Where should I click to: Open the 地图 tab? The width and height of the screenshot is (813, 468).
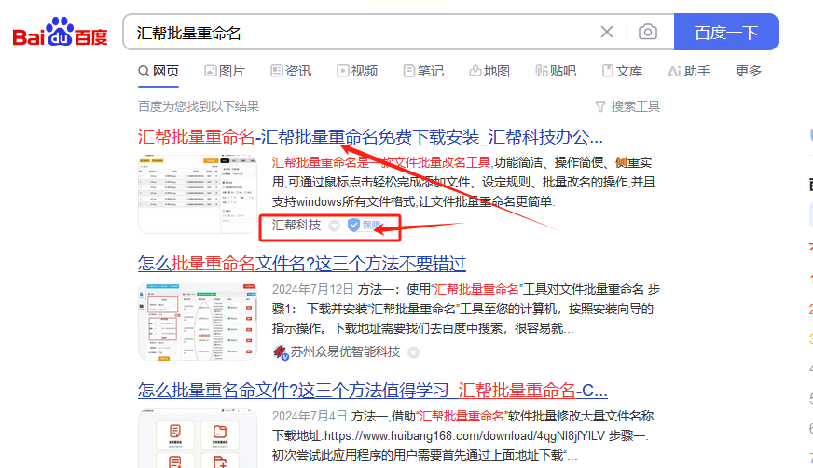click(489, 71)
